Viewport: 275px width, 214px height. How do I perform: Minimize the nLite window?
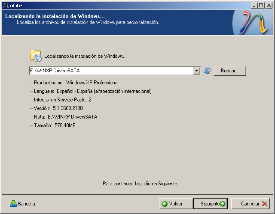(254, 6)
